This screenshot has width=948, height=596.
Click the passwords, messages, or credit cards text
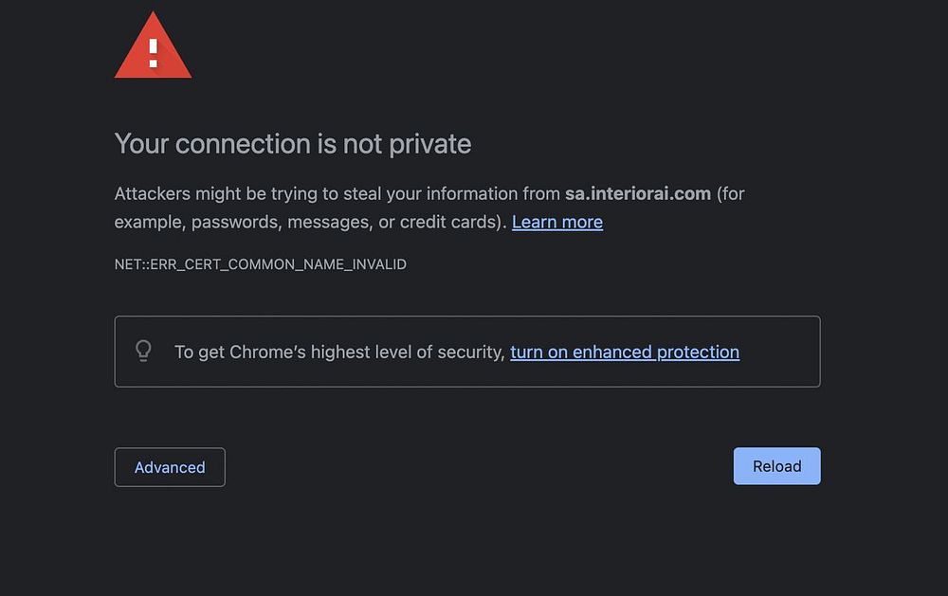tap(346, 222)
